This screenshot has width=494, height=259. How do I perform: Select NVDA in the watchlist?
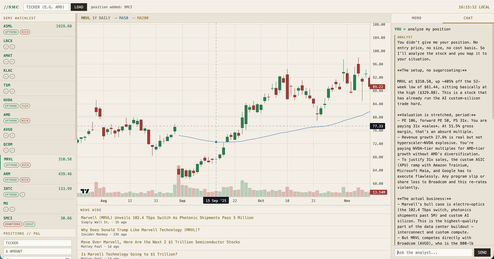[x=37, y=103]
